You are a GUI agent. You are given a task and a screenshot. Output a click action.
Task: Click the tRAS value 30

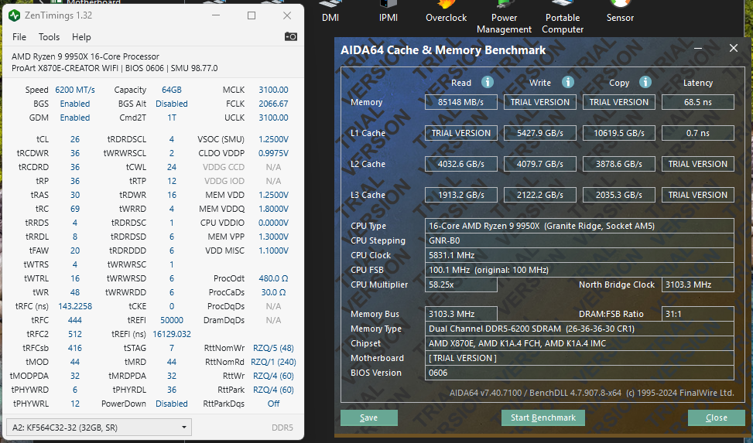pos(75,195)
